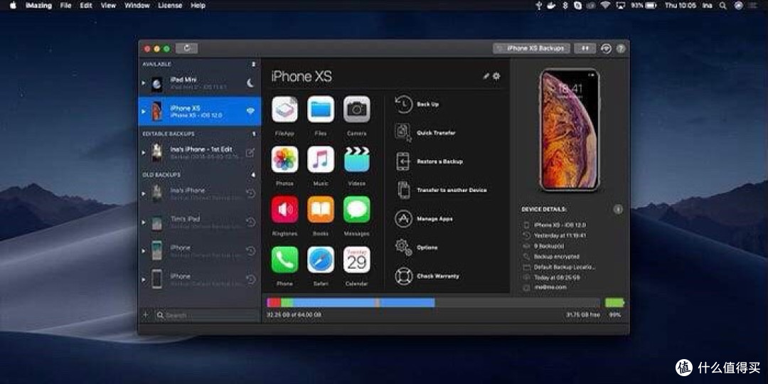Open the Phone app icon
768x384 pixels.
[284, 260]
